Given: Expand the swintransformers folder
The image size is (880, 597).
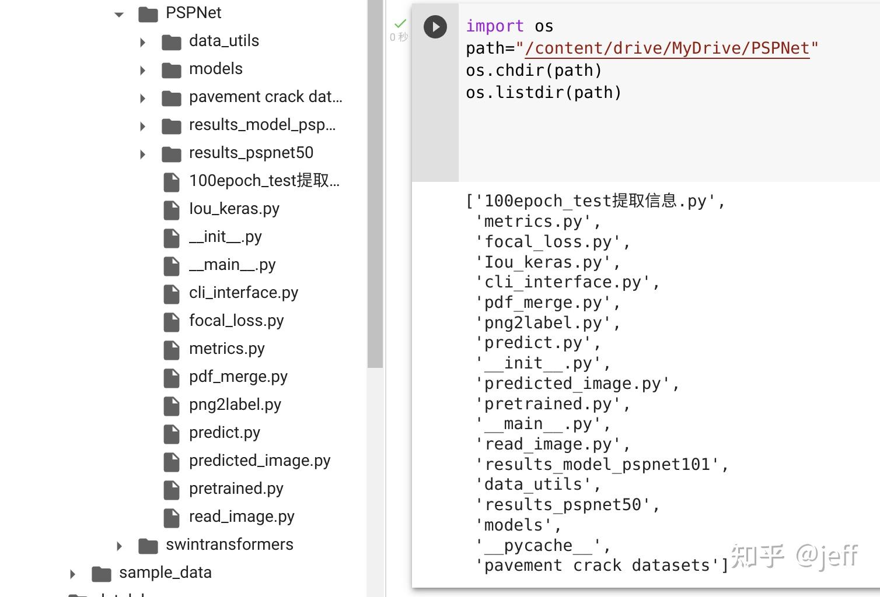Looking at the screenshot, I should pos(119,546).
